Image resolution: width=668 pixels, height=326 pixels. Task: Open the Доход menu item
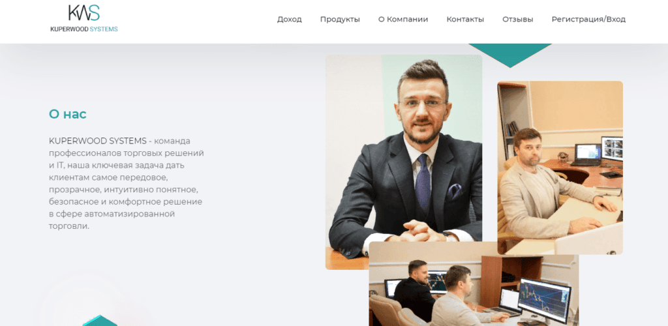pos(289,19)
